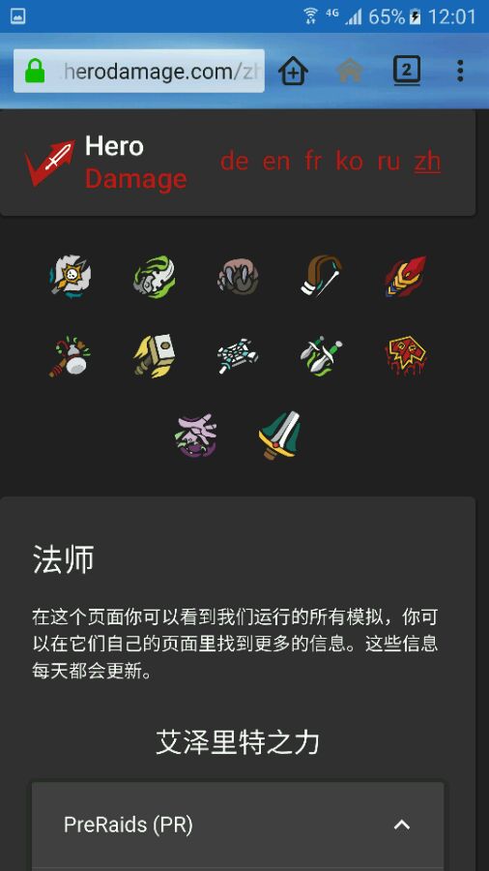489x871 pixels.
Task: Collapse the PreRaids (PR) section chevron
Action: tap(402, 825)
